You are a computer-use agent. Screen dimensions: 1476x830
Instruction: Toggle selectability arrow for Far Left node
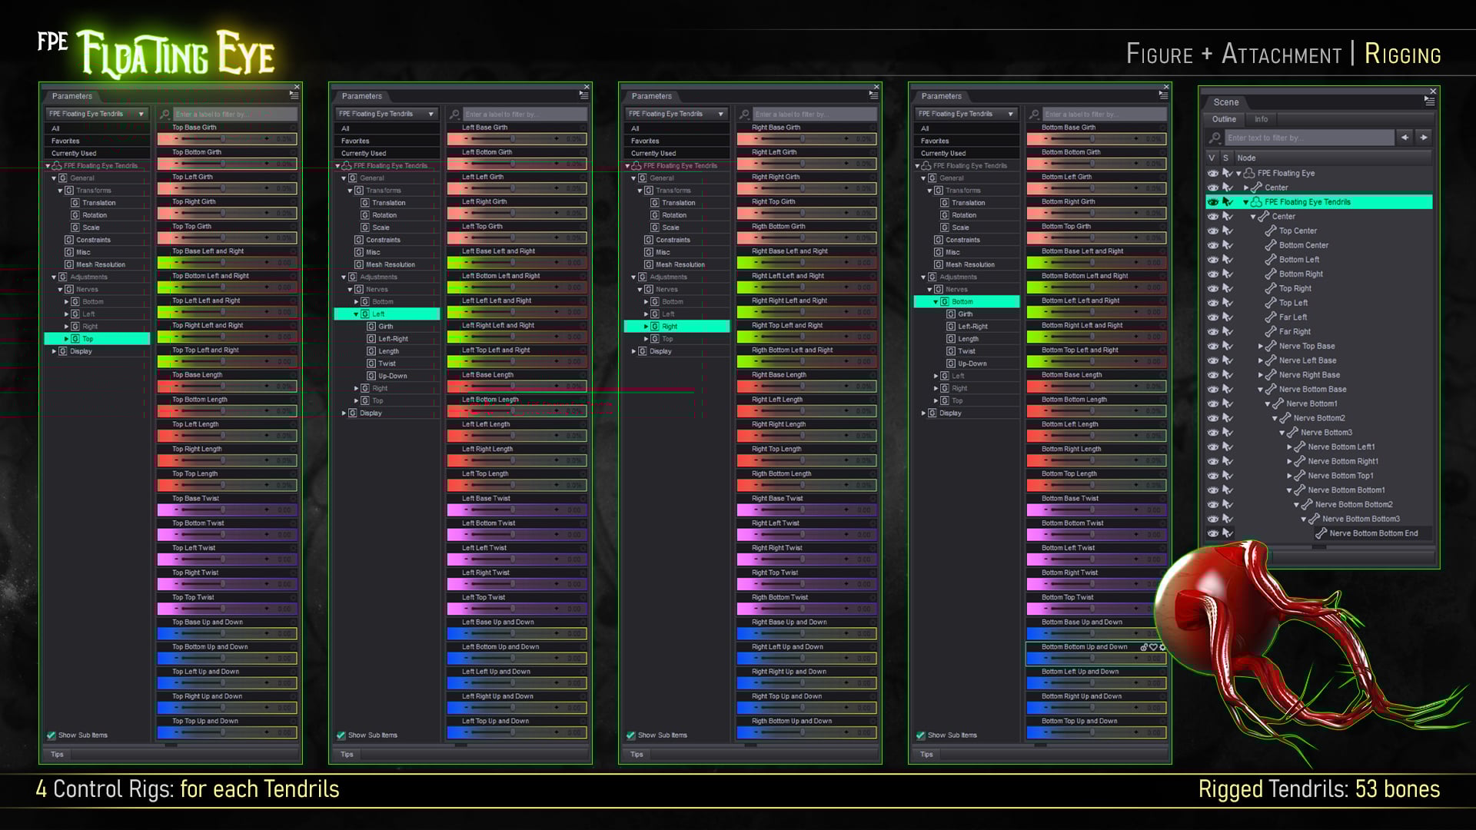[x=1227, y=317]
